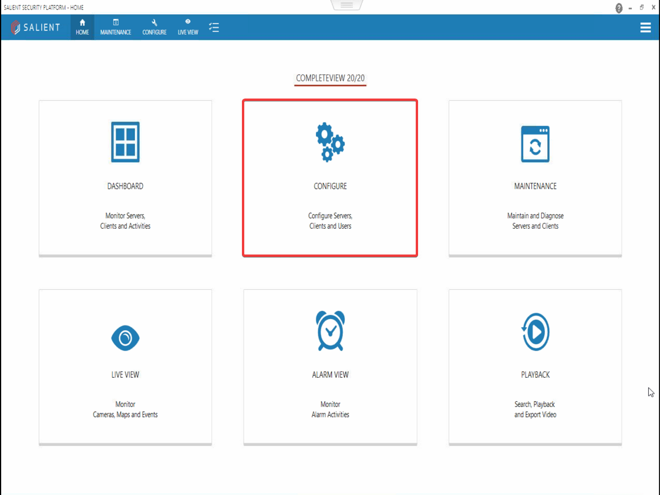The image size is (660, 495).
Task: Click the Dashboard window grid icon
Action: [x=125, y=142]
